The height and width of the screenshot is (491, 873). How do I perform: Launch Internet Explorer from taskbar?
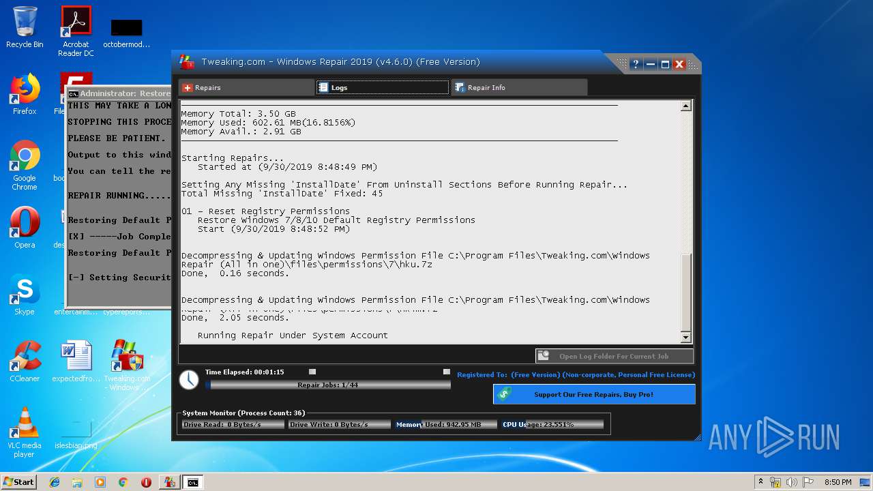tap(55, 482)
